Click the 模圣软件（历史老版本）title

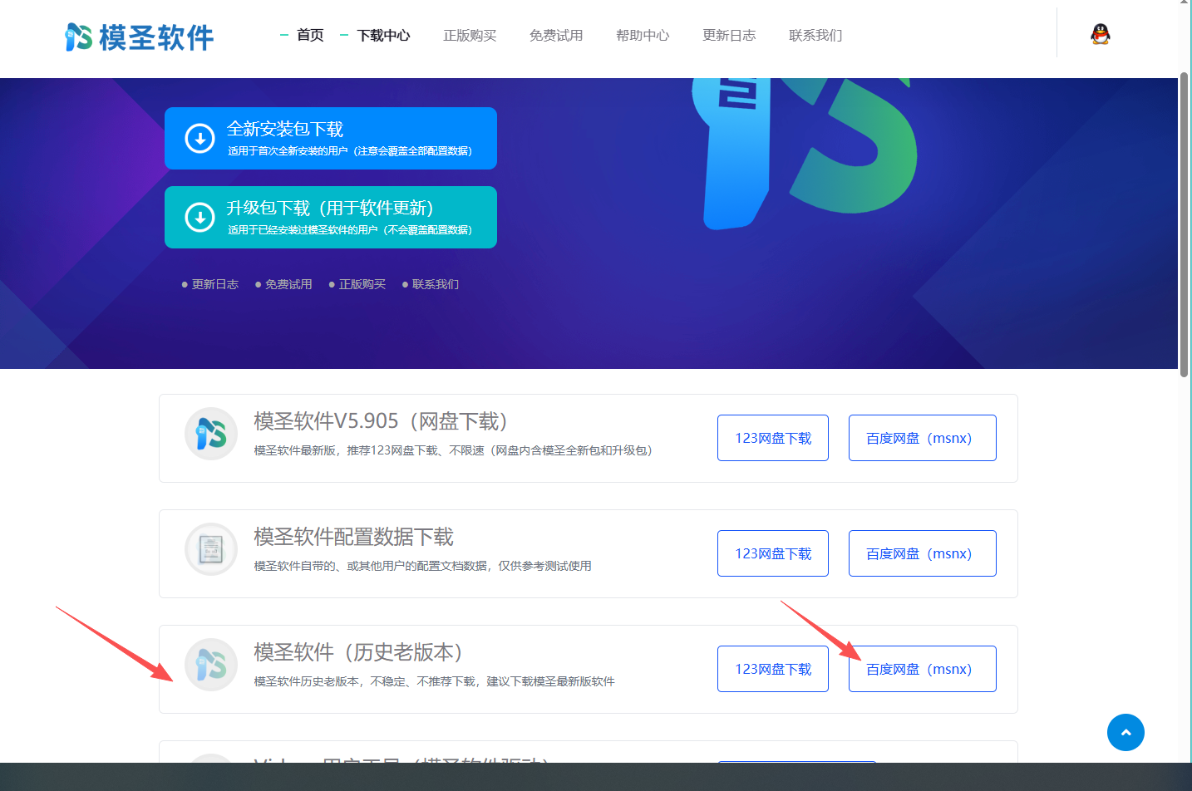[x=358, y=652]
